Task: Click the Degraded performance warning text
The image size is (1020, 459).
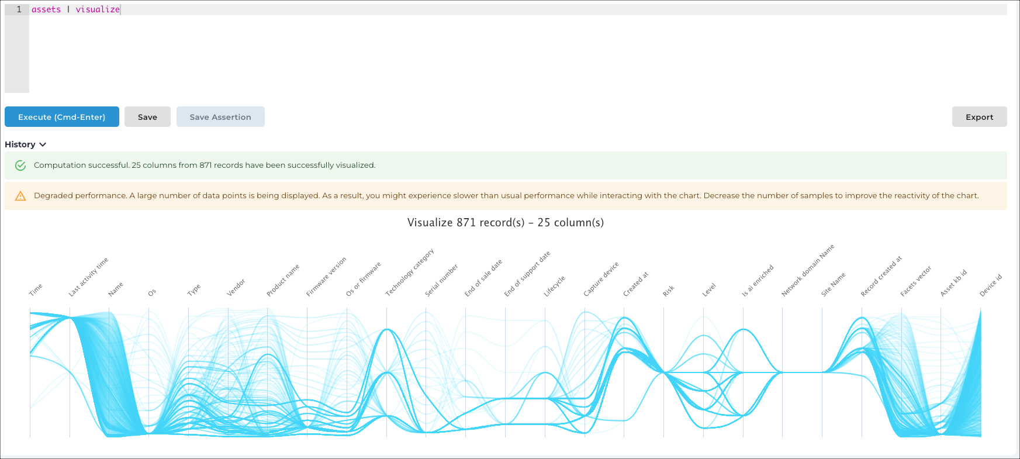Action: click(506, 196)
